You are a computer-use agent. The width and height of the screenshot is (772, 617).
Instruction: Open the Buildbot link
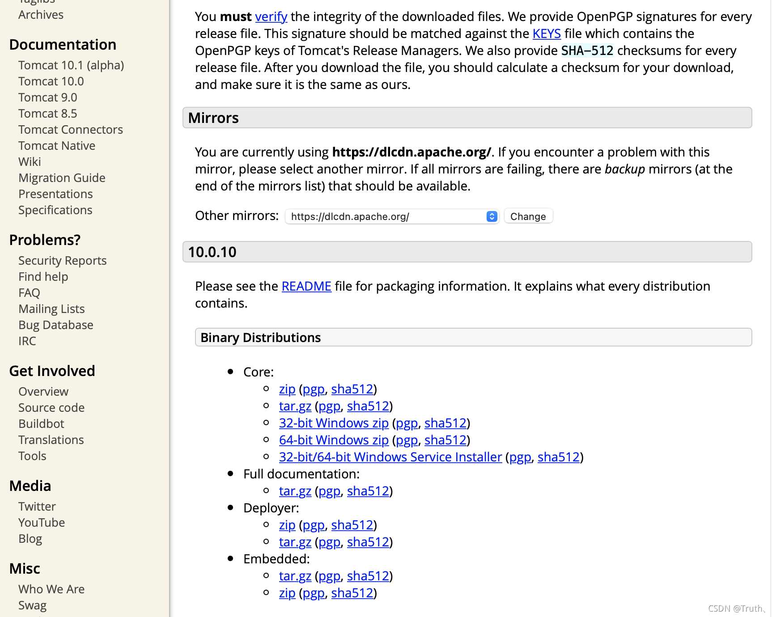coord(41,424)
